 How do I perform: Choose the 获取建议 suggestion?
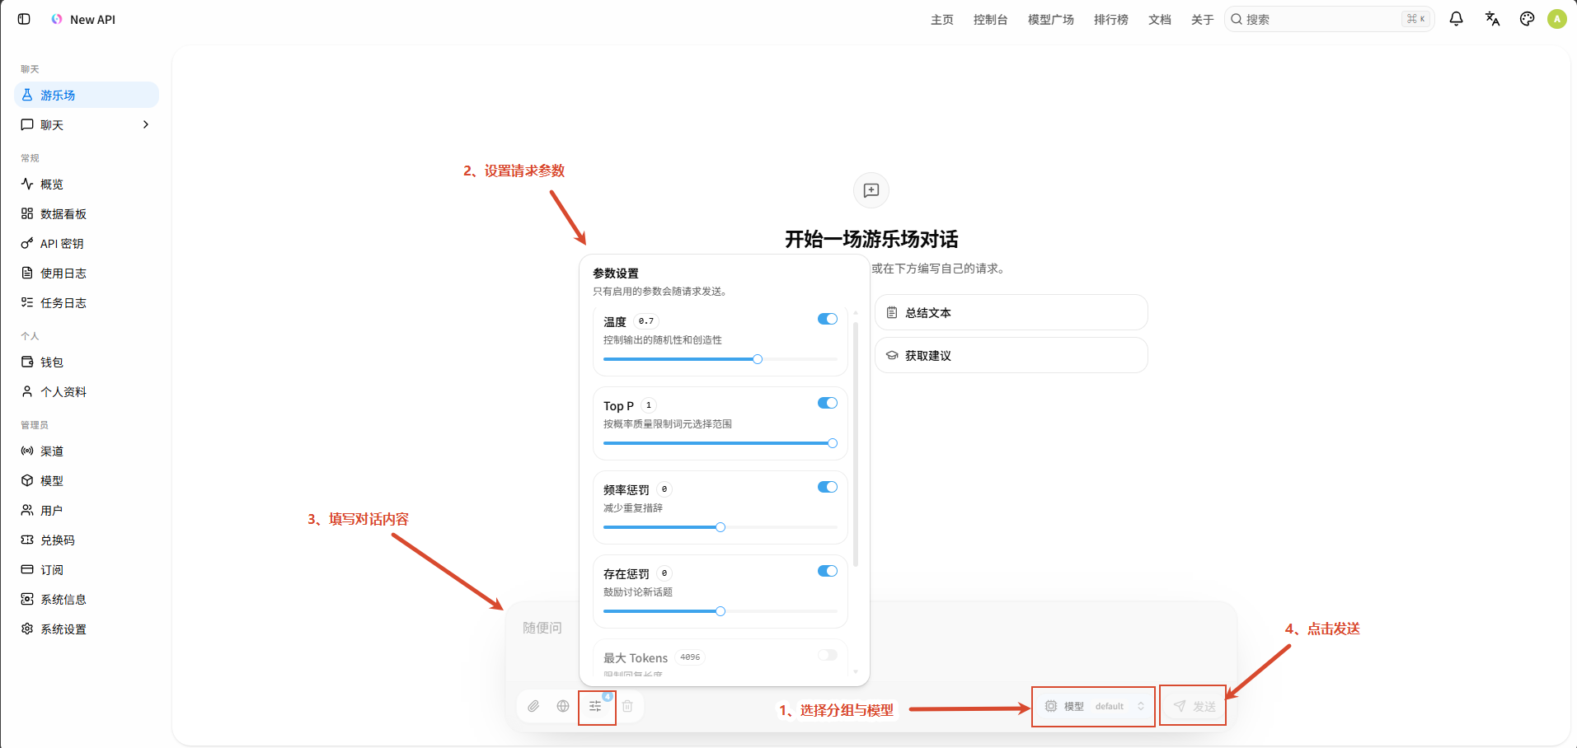[1011, 355]
